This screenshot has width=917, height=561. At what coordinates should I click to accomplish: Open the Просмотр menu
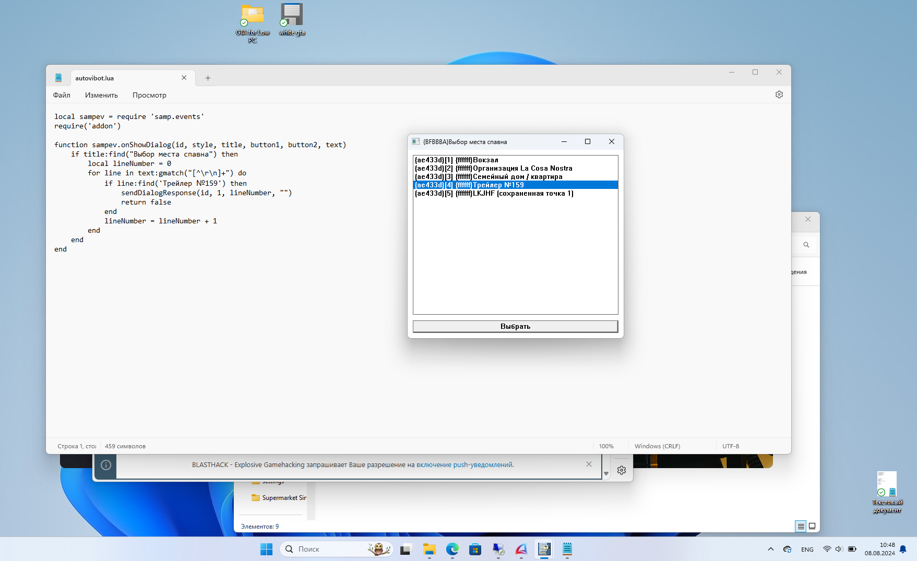click(149, 95)
